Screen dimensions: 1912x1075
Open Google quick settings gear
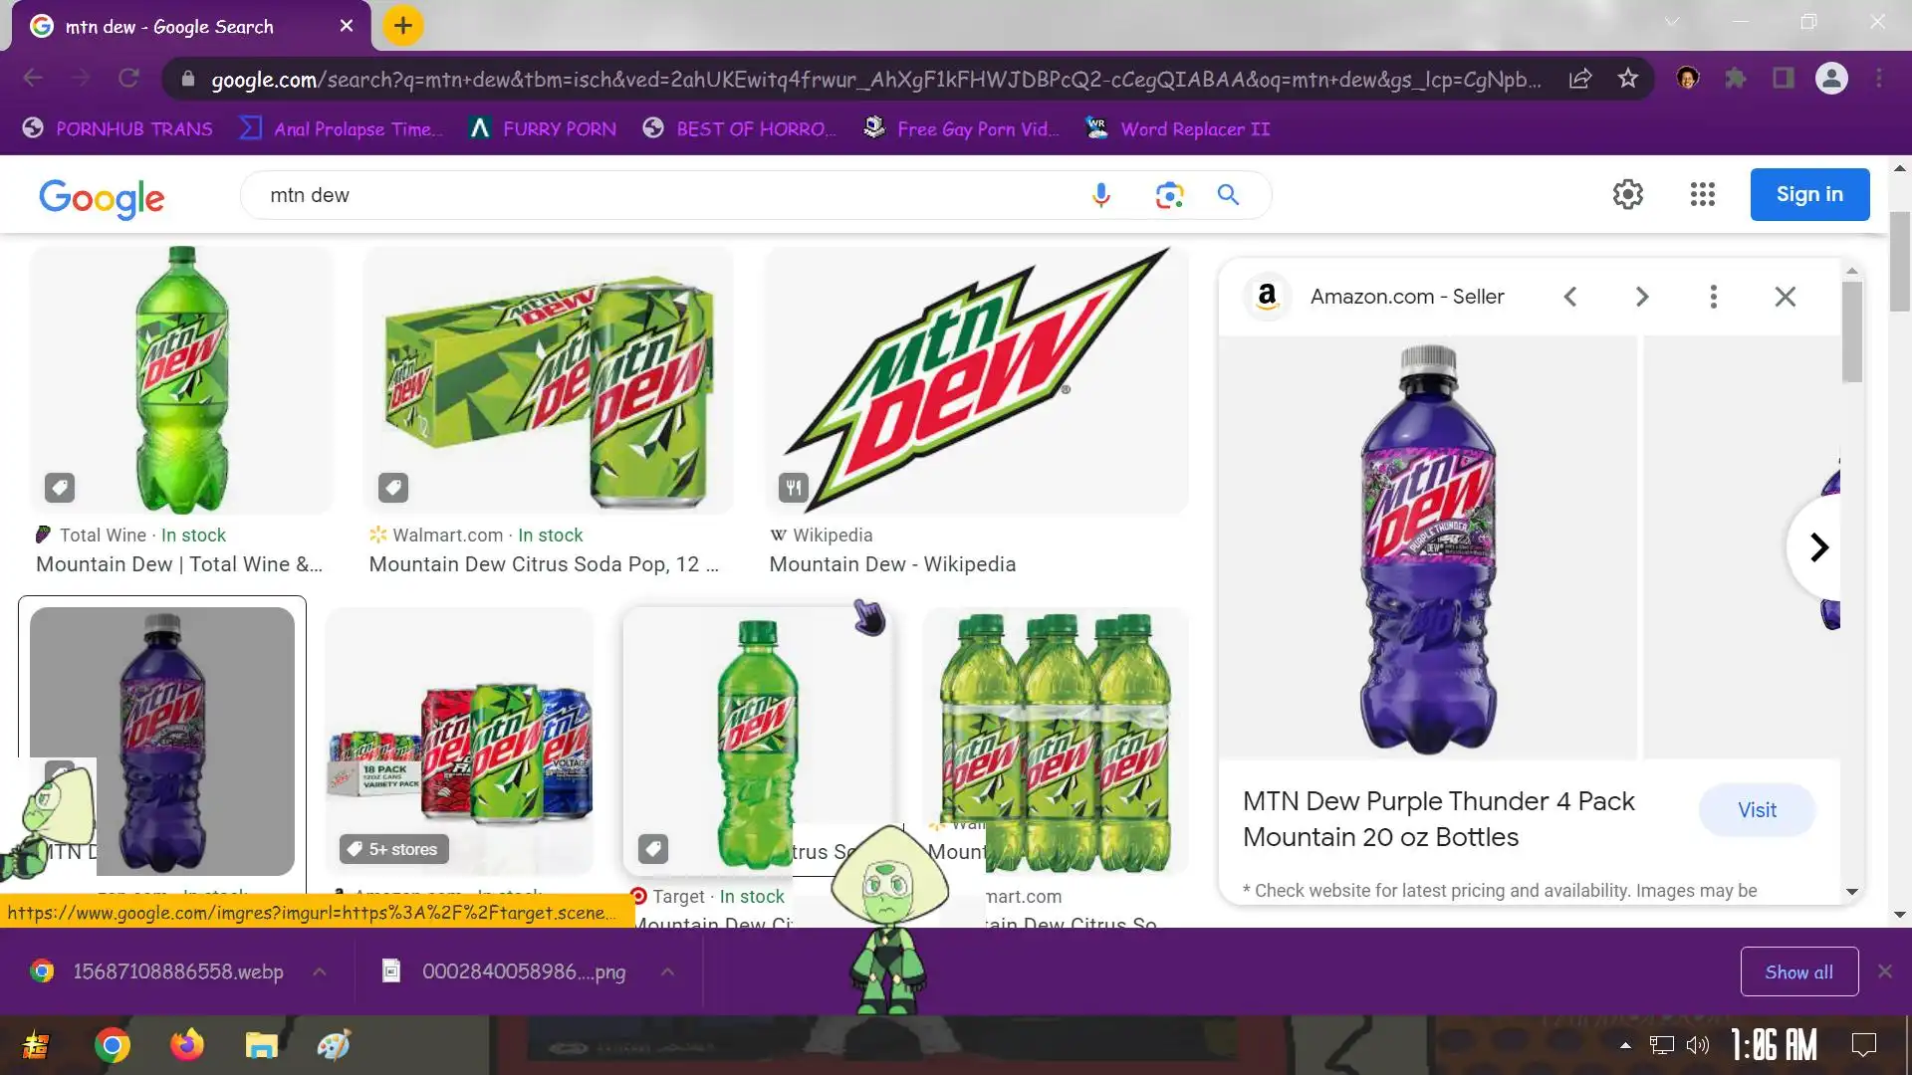[1627, 194]
